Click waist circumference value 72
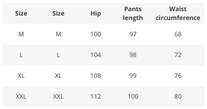This screenshot has height=109, width=207. [x=178, y=55]
